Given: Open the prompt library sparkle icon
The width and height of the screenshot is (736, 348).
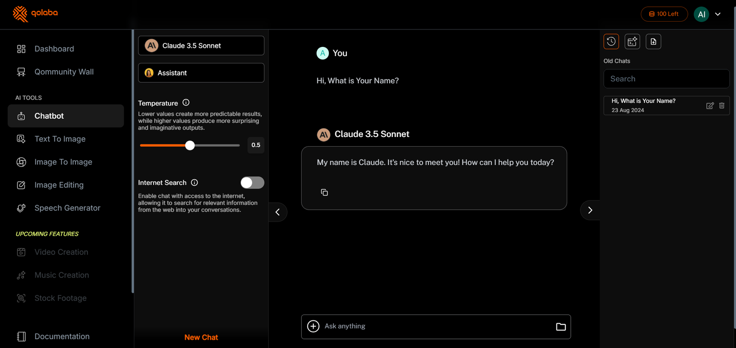Looking at the screenshot, I should click(x=632, y=41).
